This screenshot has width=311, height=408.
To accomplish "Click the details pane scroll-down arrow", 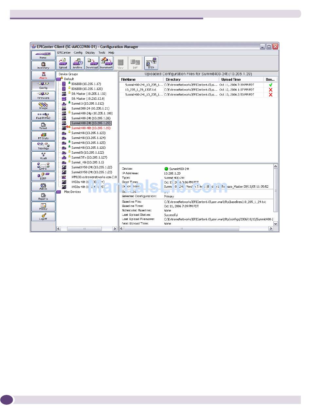I will tap(275, 224).
